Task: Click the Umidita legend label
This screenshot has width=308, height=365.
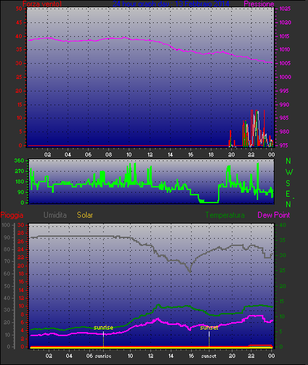Action: click(x=55, y=215)
